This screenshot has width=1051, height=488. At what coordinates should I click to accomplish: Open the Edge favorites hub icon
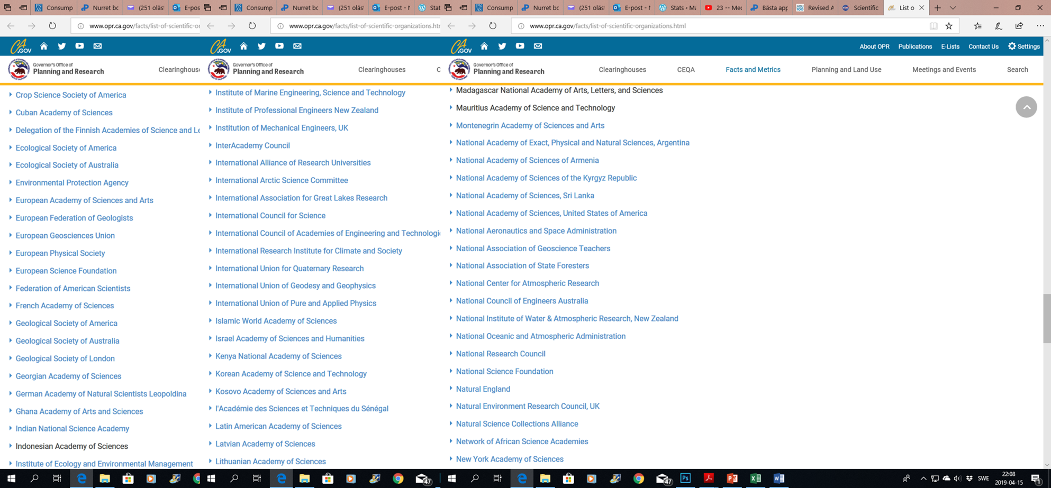tap(977, 26)
